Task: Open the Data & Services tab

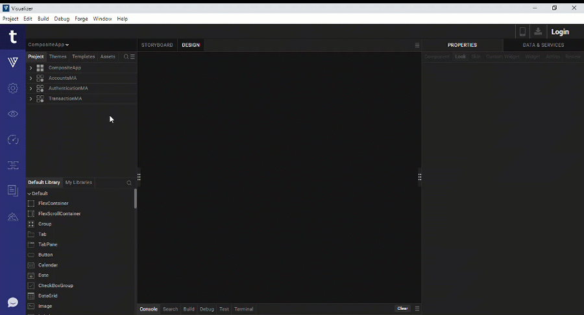Action: tap(543, 45)
